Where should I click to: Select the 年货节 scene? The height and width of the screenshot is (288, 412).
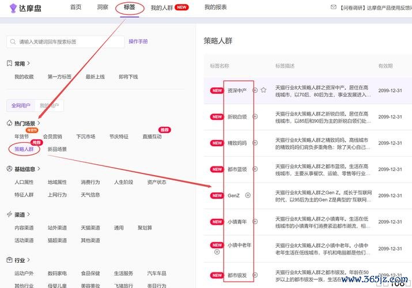point(22,137)
